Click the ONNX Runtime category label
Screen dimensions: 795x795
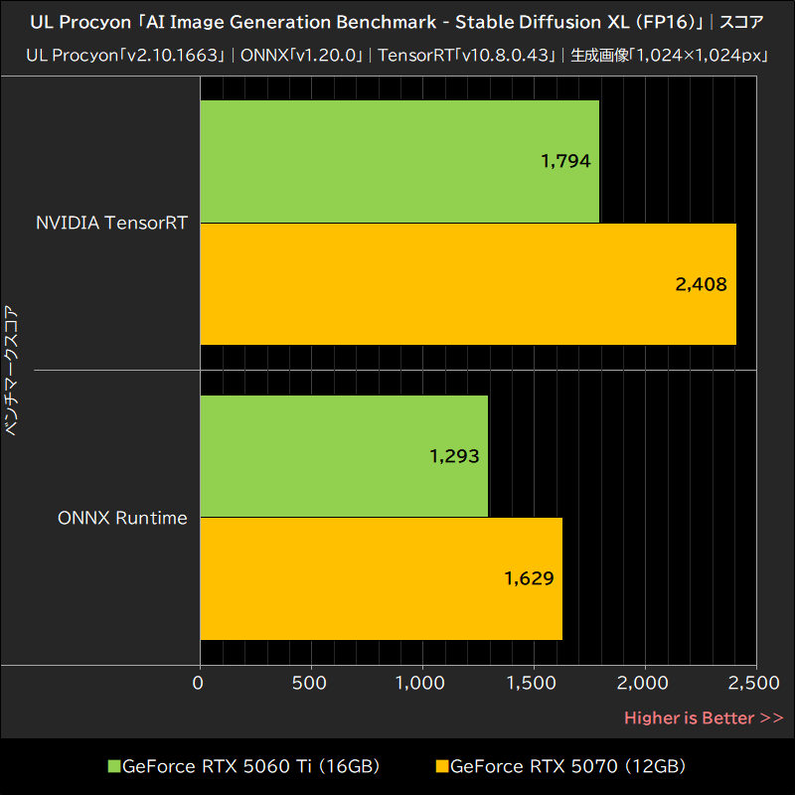click(x=121, y=518)
